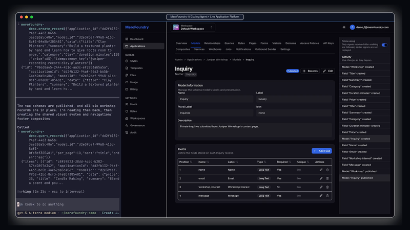Open user avatar menu

(x=352, y=27)
